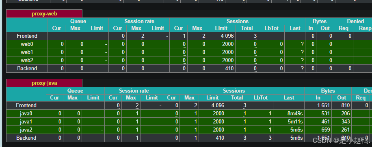Click bytes-out value 261 for java2
This screenshot has height=147, width=372.
point(346,130)
